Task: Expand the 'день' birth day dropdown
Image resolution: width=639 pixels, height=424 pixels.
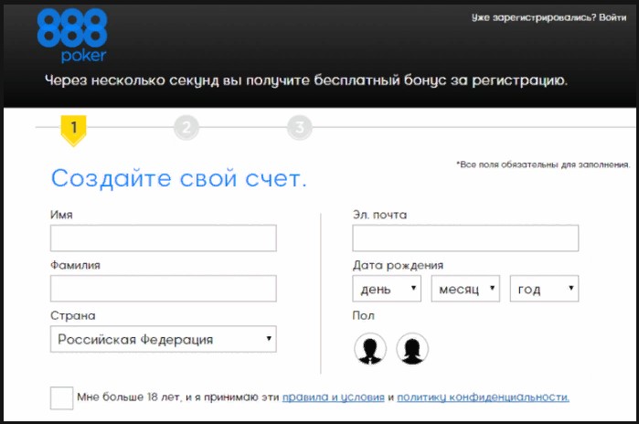Action: [x=387, y=290]
